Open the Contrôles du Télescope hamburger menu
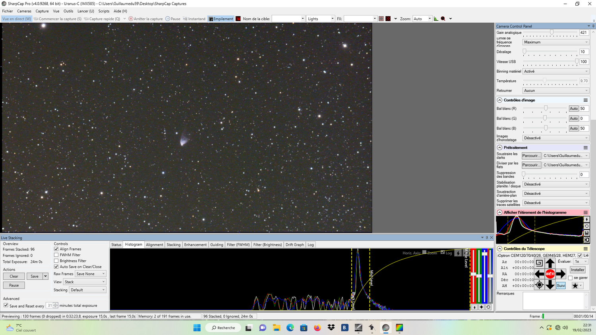This screenshot has height=335, width=596. pyautogui.click(x=585, y=249)
